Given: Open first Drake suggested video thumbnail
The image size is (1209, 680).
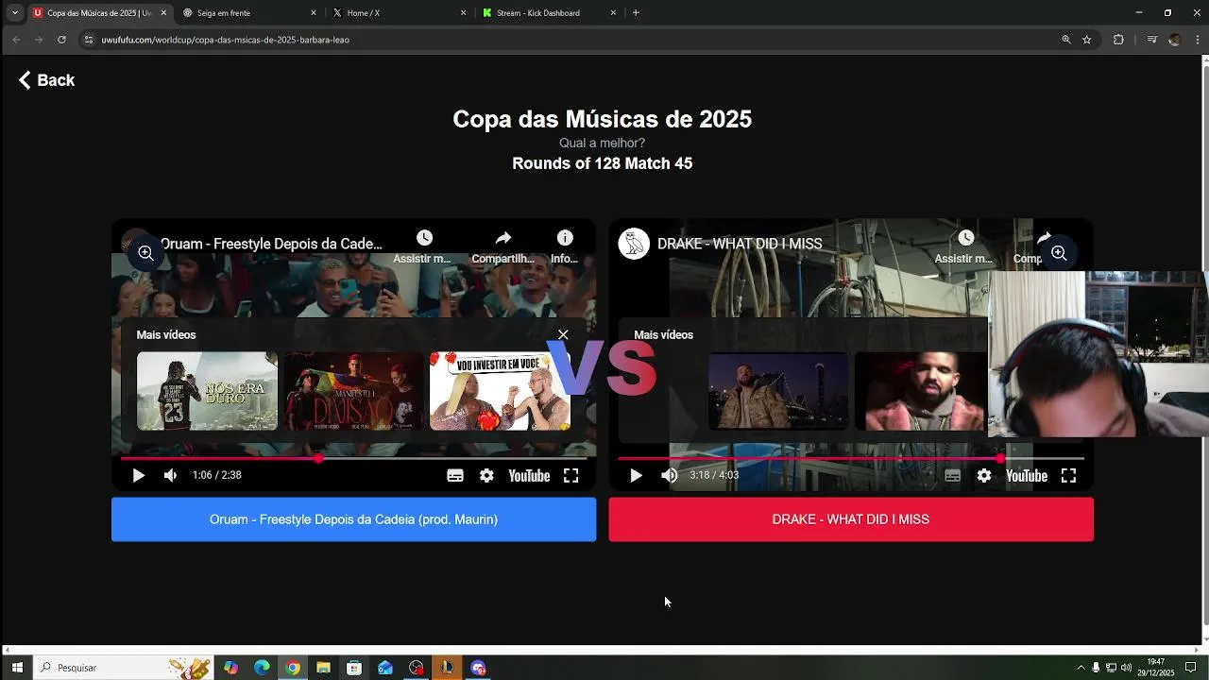Looking at the screenshot, I should pyautogui.click(x=778, y=391).
